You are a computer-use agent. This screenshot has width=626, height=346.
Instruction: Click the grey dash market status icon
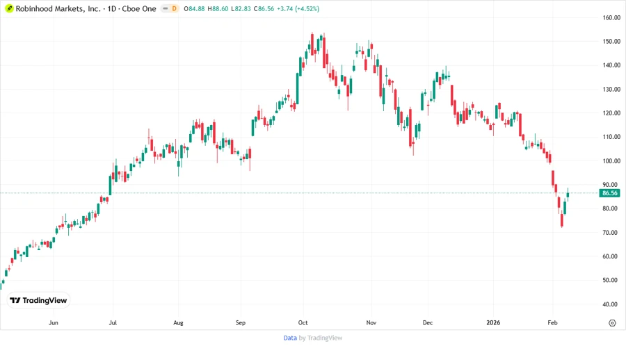[x=166, y=8]
